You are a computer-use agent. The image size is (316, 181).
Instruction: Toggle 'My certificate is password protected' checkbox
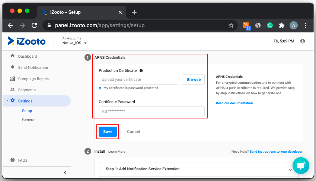point(100,88)
